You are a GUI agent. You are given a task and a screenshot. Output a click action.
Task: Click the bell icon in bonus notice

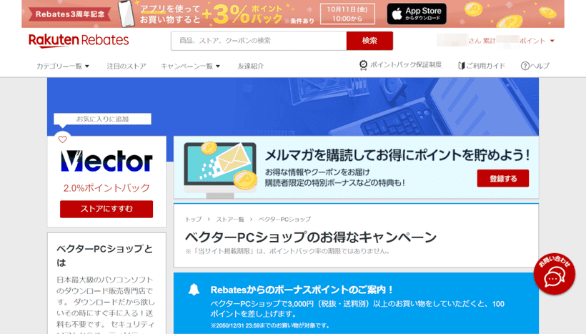coord(194,289)
